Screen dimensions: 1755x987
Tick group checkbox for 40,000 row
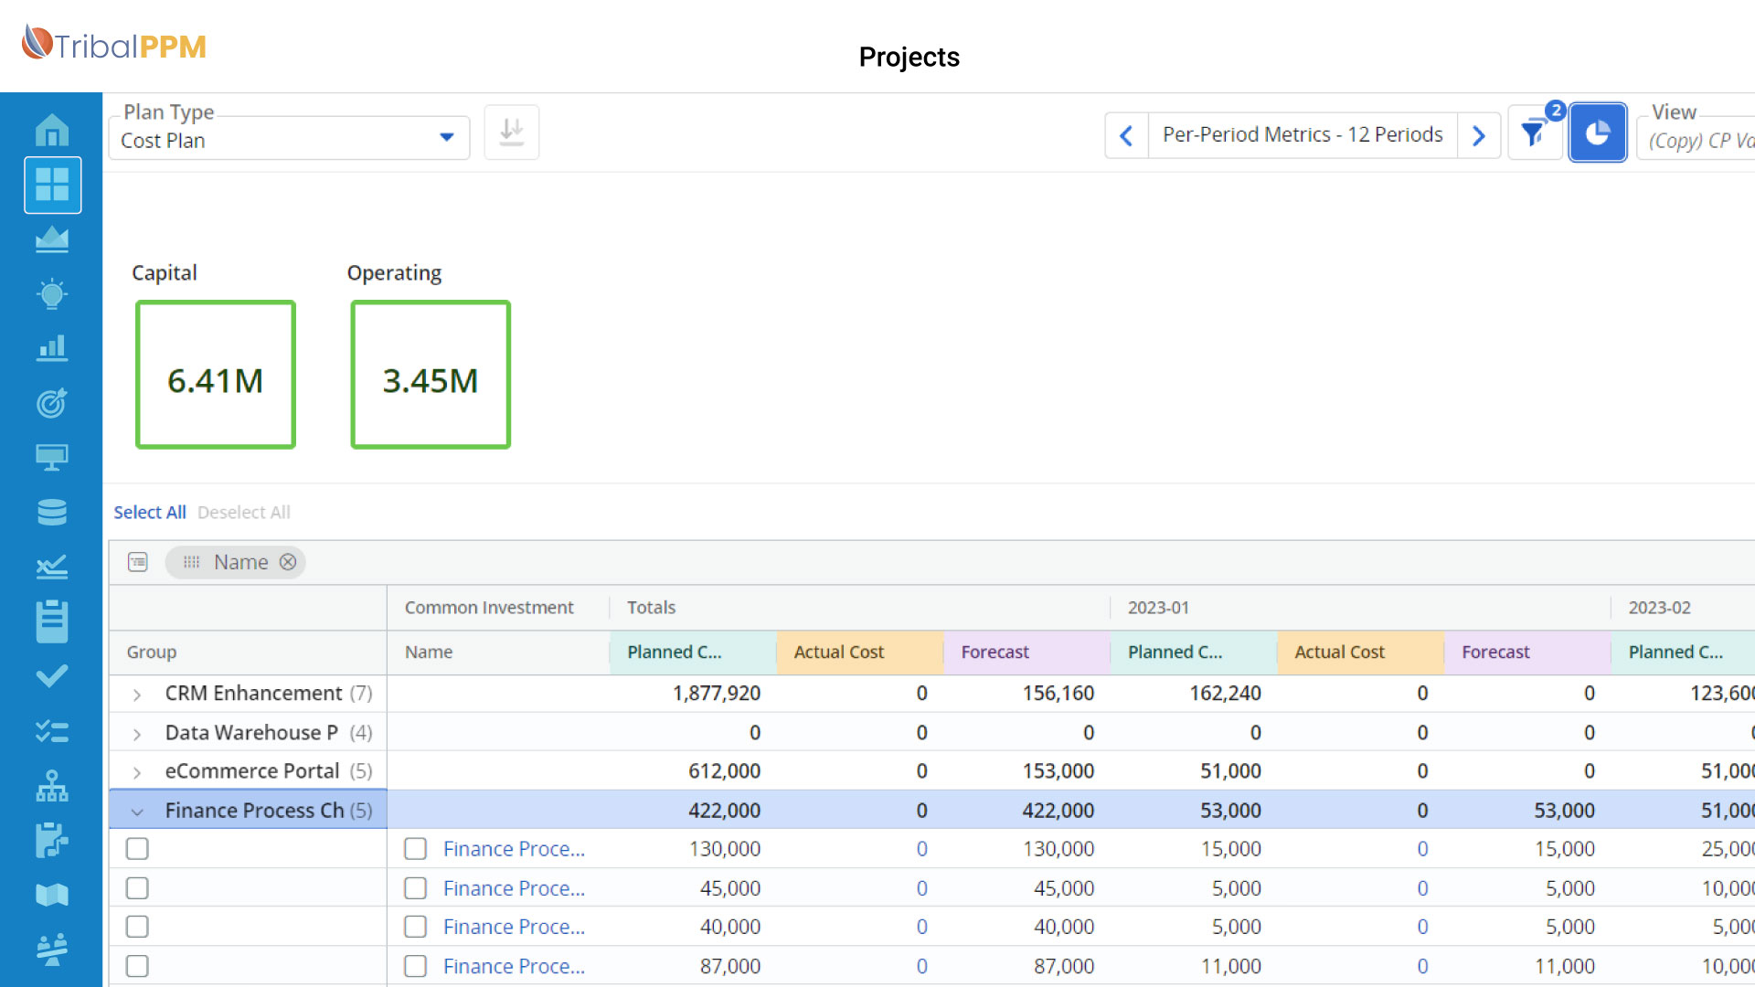[x=137, y=927]
